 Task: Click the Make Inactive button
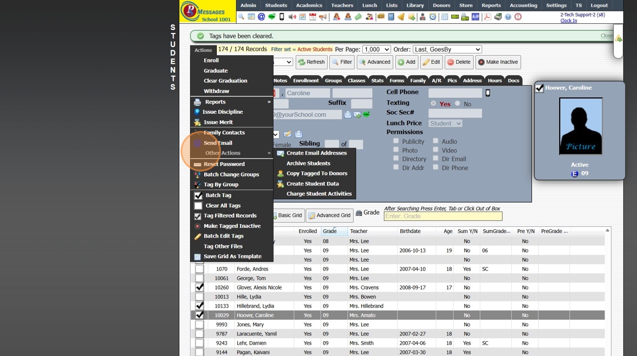498,62
